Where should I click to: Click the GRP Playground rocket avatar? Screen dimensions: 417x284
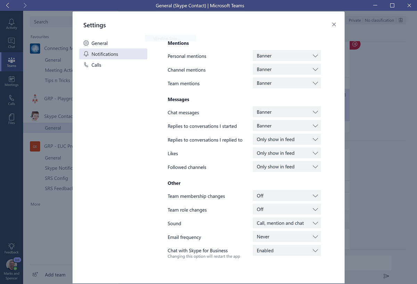35,99
